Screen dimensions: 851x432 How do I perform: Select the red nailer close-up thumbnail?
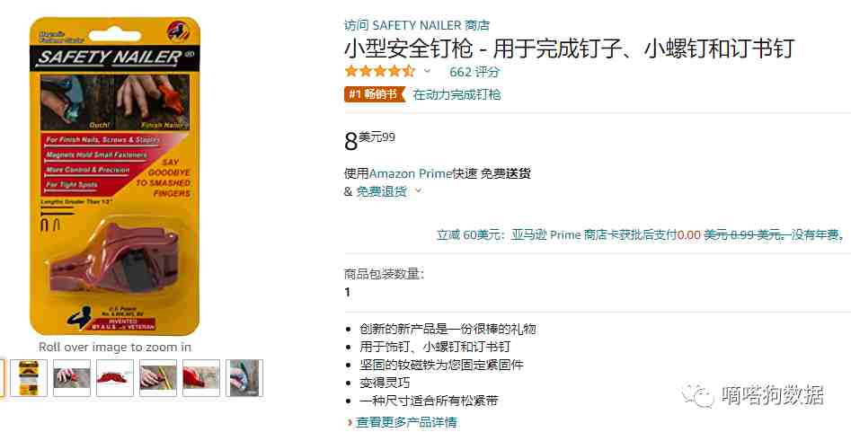tap(201, 378)
